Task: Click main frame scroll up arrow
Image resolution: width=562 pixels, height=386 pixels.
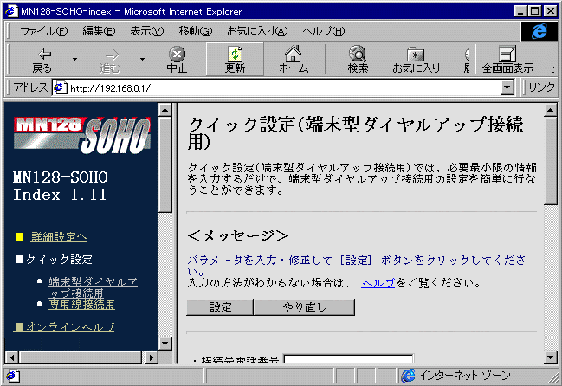Action: [550, 110]
